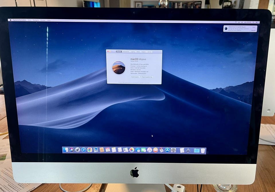The height and width of the screenshot is (192, 275).
Task: Open Safari compass icon in Dock
Action: click(84, 150)
